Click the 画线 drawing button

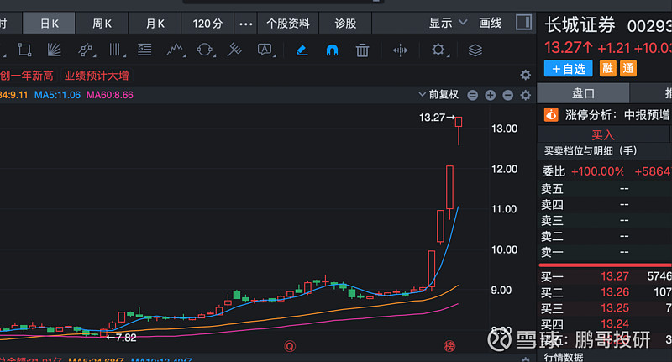491,23
